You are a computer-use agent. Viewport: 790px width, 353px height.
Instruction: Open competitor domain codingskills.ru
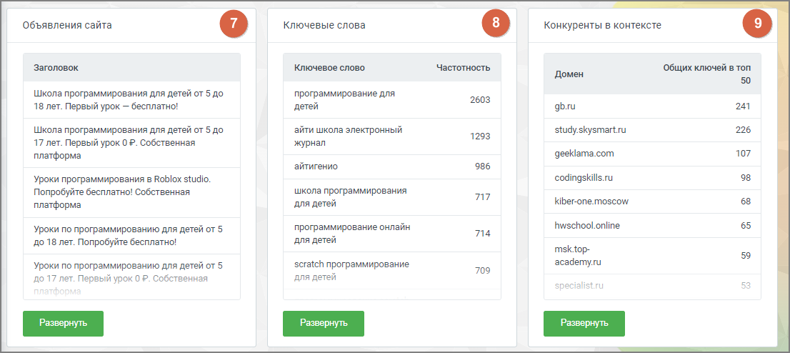(x=584, y=177)
